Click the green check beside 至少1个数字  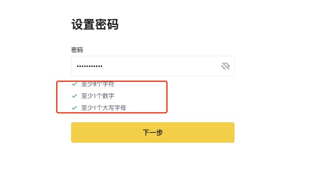(74, 96)
